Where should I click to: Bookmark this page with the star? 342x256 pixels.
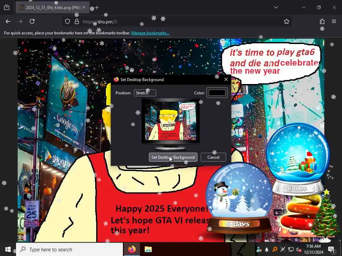click(x=286, y=21)
